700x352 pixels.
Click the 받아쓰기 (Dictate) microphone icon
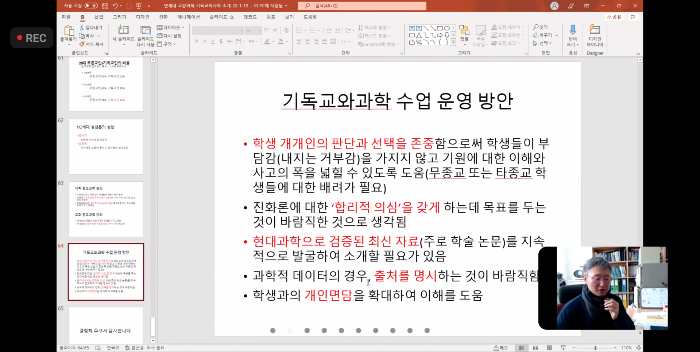[573, 31]
